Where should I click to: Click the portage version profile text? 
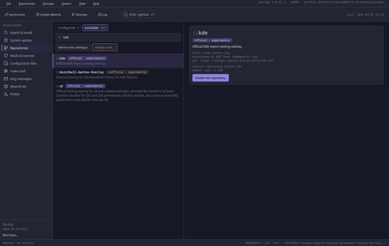tap(321, 2)
